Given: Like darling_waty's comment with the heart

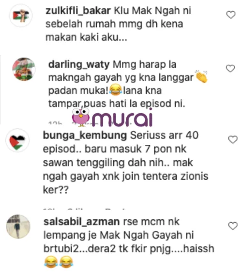Looking at the screenshot, I should click(x=230, y=68).
